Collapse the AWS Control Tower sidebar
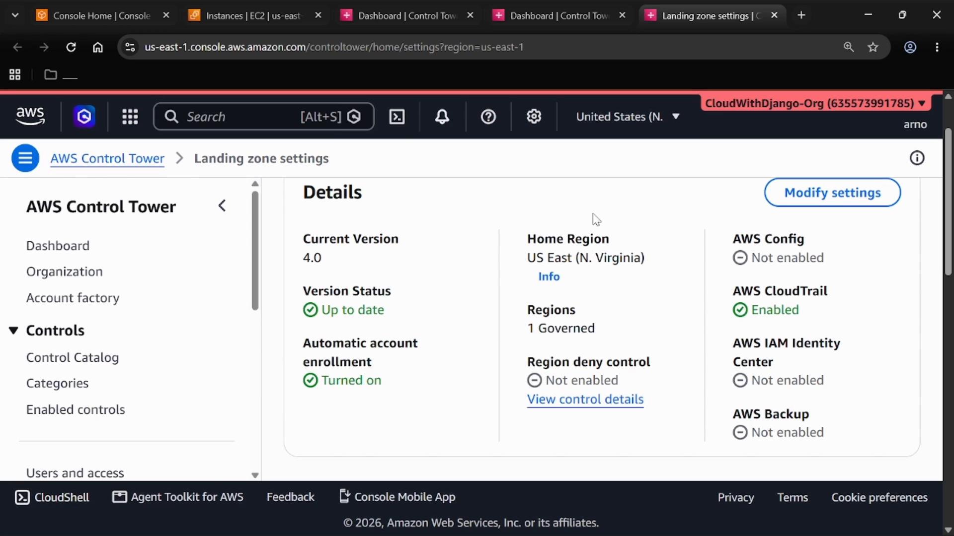Viewport: 954px width, 536px height. [222, 206]
